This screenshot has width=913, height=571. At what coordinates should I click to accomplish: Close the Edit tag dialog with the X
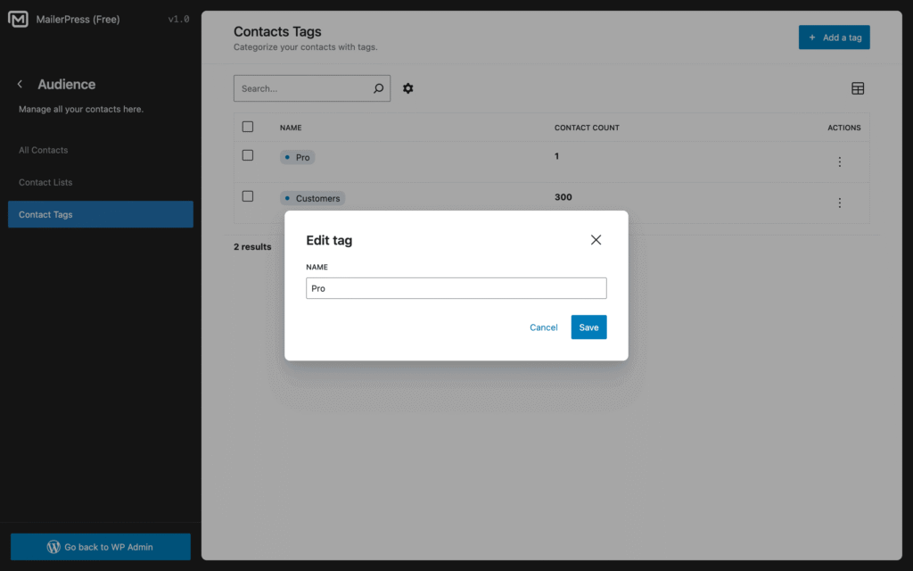click(x=596, y=239)
